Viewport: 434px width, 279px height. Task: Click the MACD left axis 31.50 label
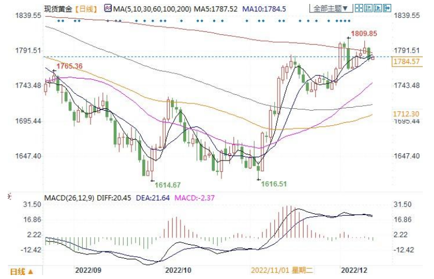[32, 204]
